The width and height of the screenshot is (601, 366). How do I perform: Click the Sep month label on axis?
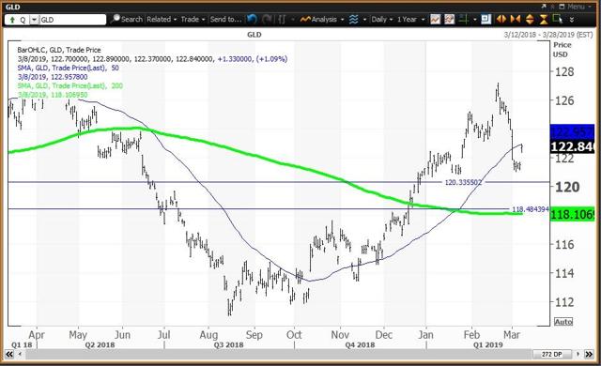pyautogui.click(x=254, y=335)
